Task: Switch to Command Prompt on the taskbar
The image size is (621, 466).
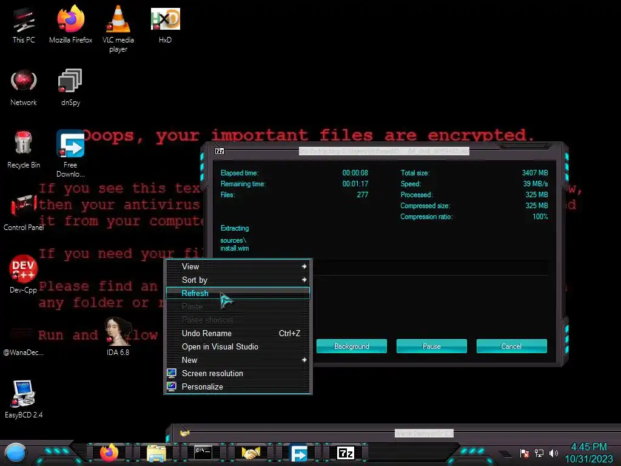Action: coord(203,453)
